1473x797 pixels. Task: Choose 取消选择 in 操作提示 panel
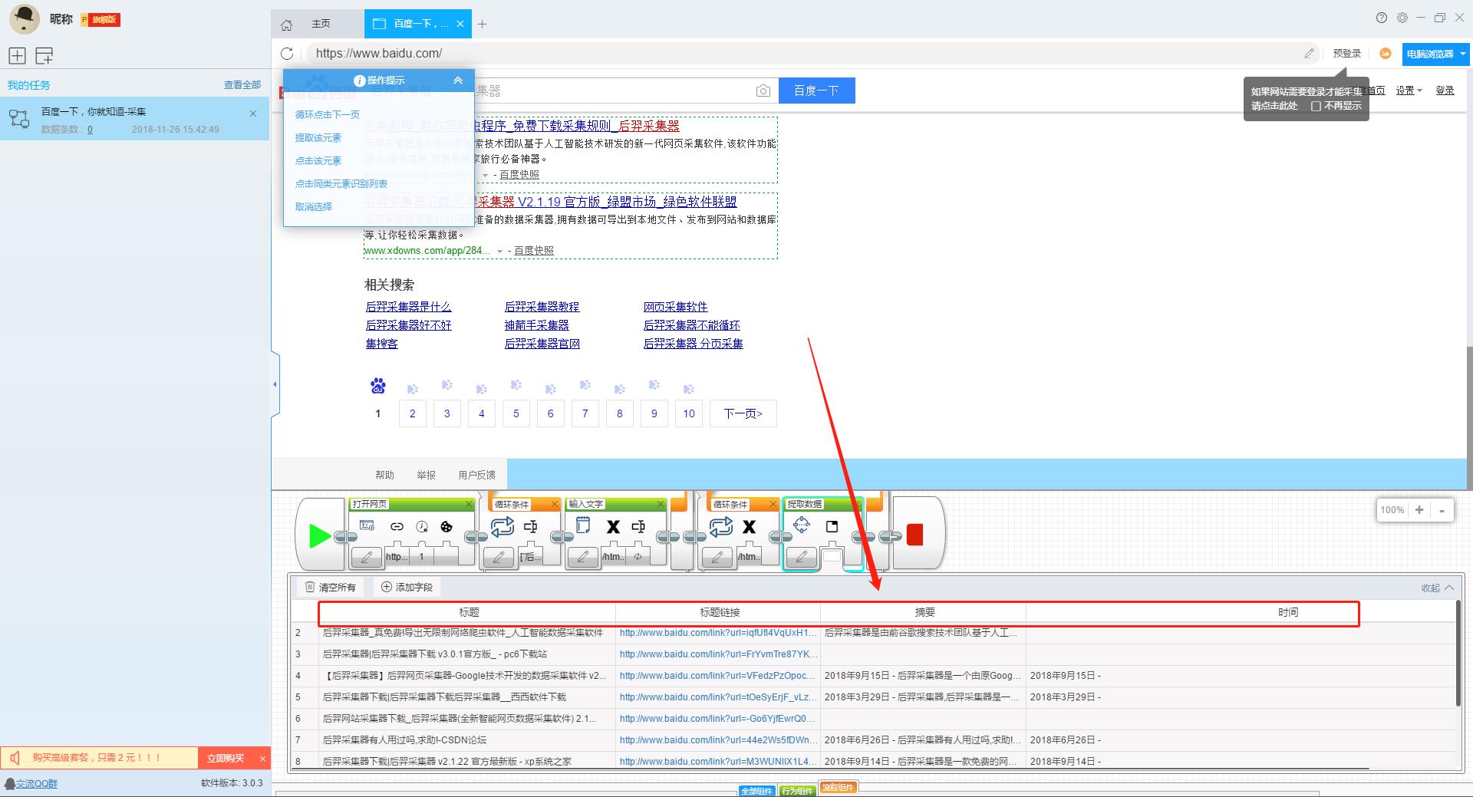click(x=314, y=206)
